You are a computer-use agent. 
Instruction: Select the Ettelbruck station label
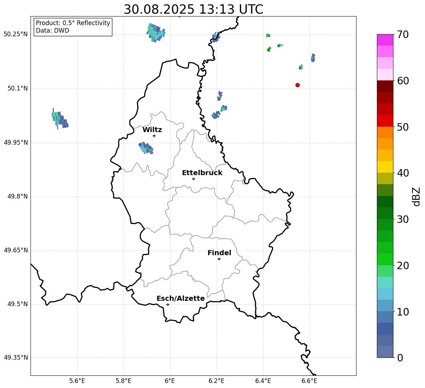click(x=202, y=173)
